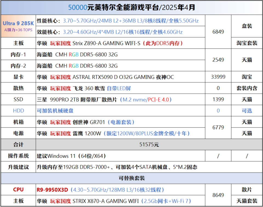Select the 雷鹰 1200W power supply cell

point(121,133)
